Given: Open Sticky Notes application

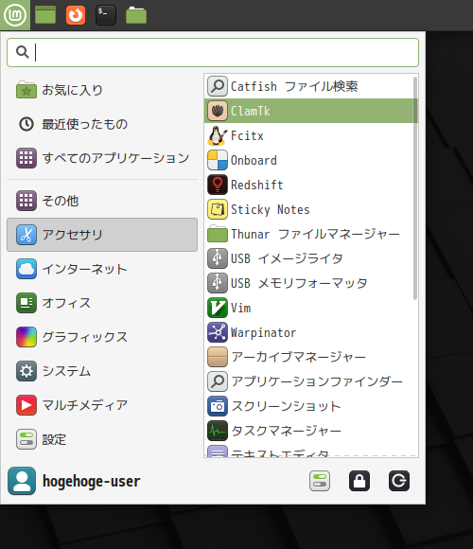Looking at the screenshot, I should (x=310, y=209).
